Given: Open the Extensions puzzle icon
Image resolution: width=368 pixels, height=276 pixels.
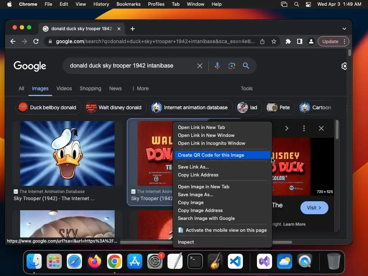Looking at the screenshot, I should pos(288,42).
